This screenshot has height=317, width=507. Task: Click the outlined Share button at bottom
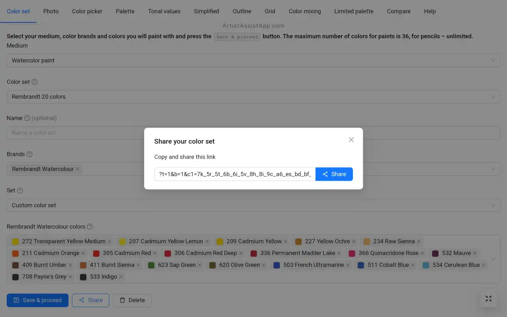[x=91, y=300]
